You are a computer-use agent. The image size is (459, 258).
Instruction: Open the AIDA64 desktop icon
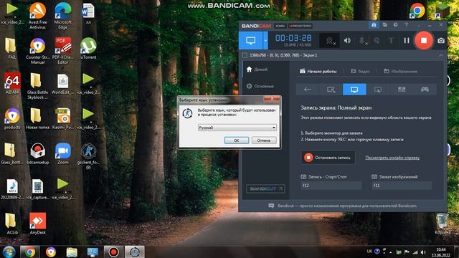pos(12,83)
